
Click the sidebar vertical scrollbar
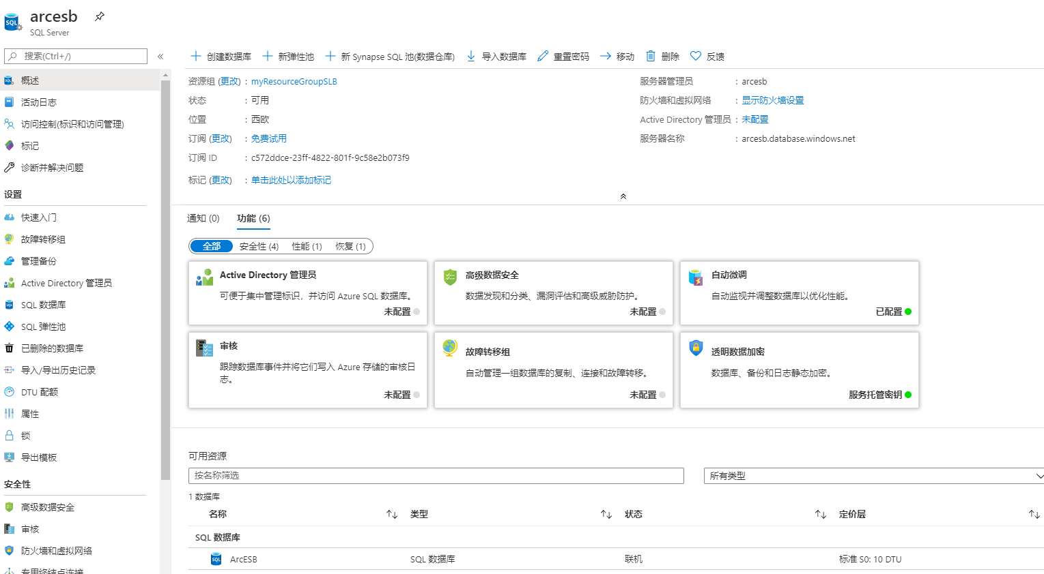(165, 280)
